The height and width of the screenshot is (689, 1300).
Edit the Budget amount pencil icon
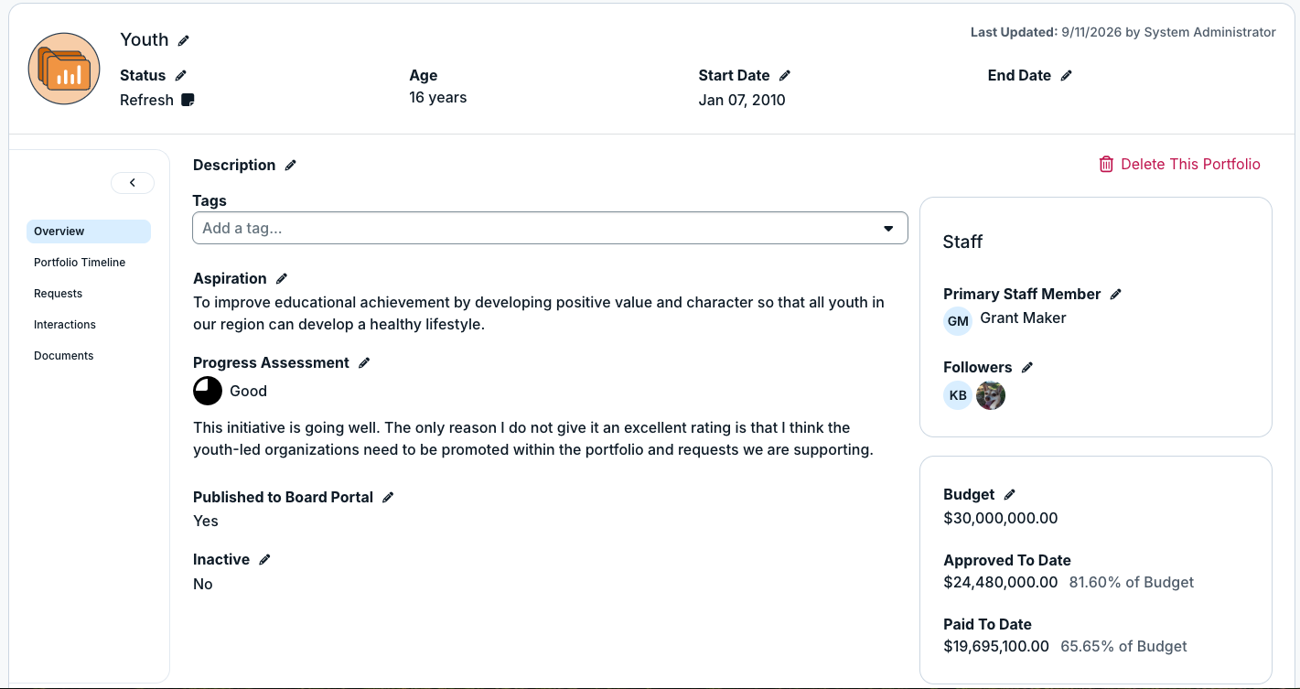pos(1010,494)
